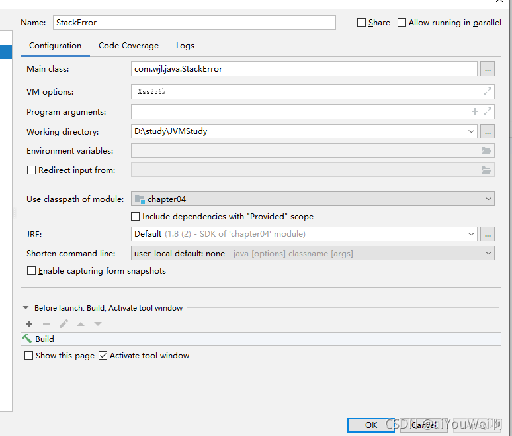
Task: Add macro to Program arguments with plus icon
Action: click(475, 112)
